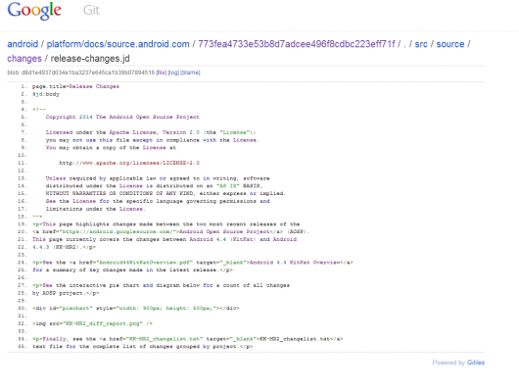519x392 pixels.
Task: Jump to line number 19 anchor
Action: tap(23, 224)
